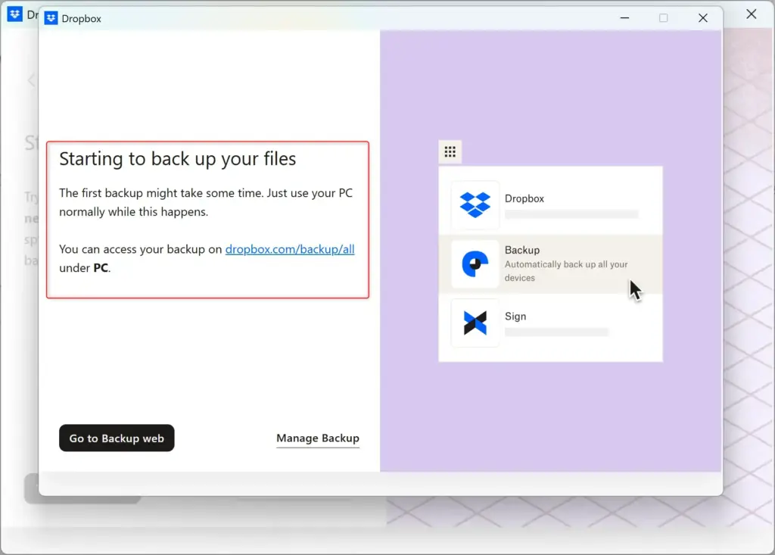Click the 'Starting to back up your files' heading

tap(177, 159)
